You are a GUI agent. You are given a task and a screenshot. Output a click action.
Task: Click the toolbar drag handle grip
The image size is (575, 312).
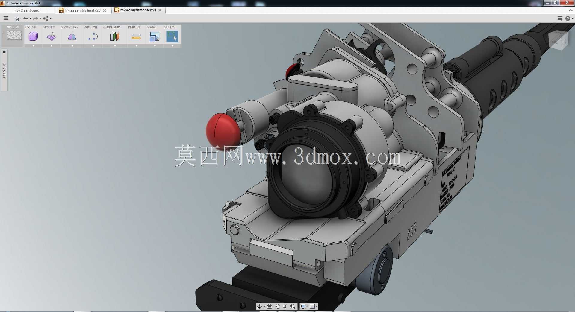[3, 35]
